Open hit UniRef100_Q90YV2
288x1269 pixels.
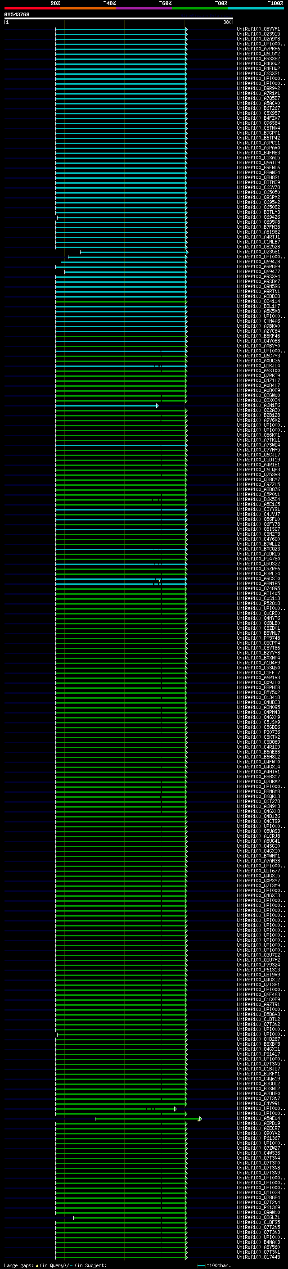(258, 1133)
